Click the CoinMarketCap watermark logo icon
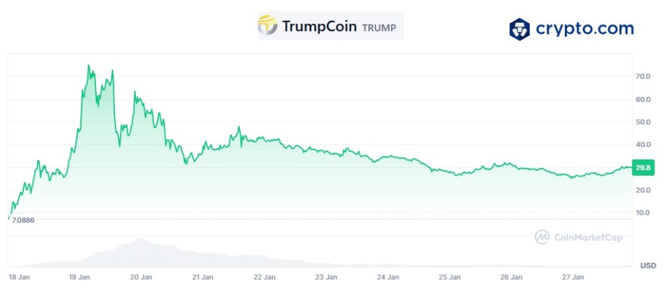Screen dimensions: 664x297 (542, 237)
